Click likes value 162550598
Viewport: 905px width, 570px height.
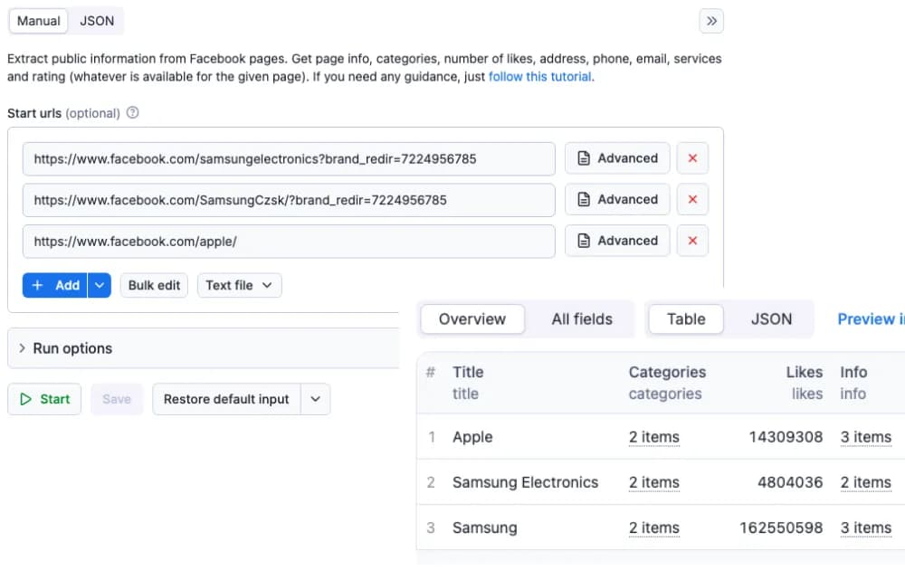[x=781, y=527]
